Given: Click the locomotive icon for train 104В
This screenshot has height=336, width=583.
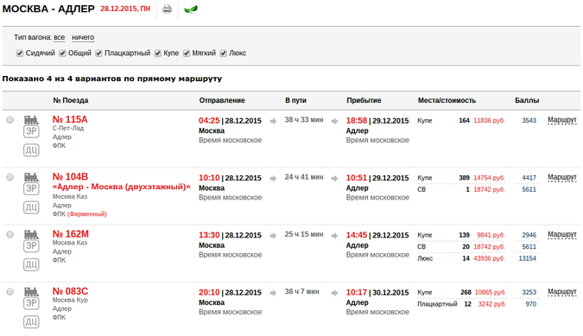Looking at the screenshot, I should coord(31,177).
